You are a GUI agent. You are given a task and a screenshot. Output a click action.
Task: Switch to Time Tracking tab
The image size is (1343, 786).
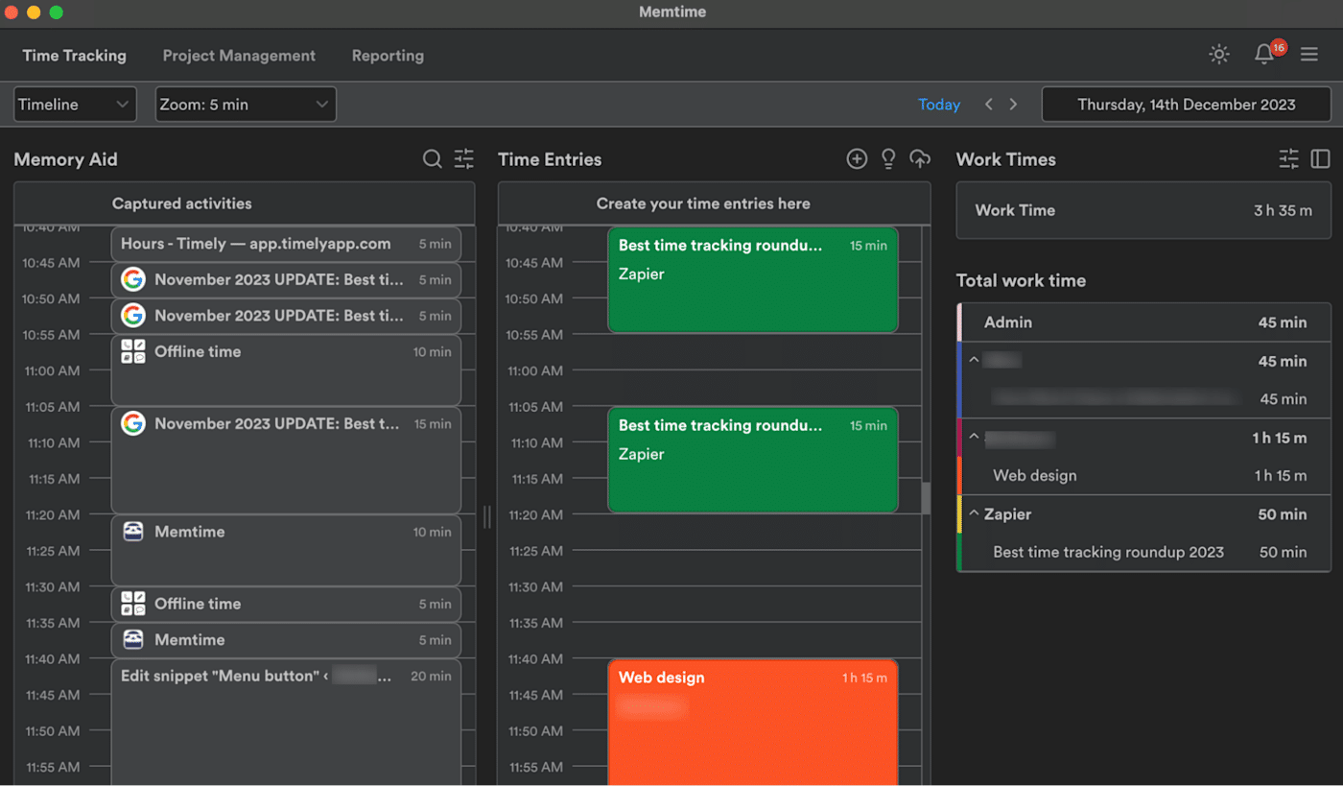pyautogui.click(x=75, y=56)
